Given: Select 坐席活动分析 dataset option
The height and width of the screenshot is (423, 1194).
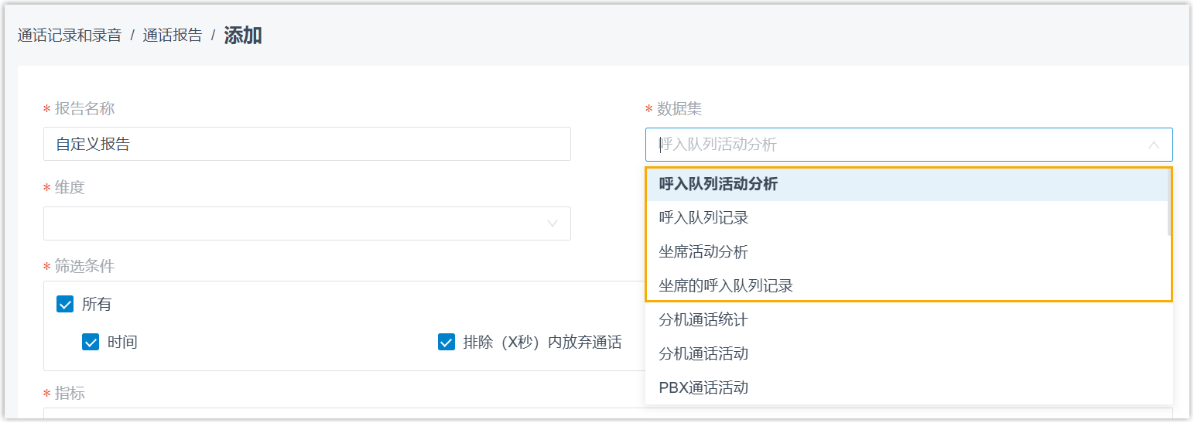Looking at the screenshot, I should (x=703, y=252).
